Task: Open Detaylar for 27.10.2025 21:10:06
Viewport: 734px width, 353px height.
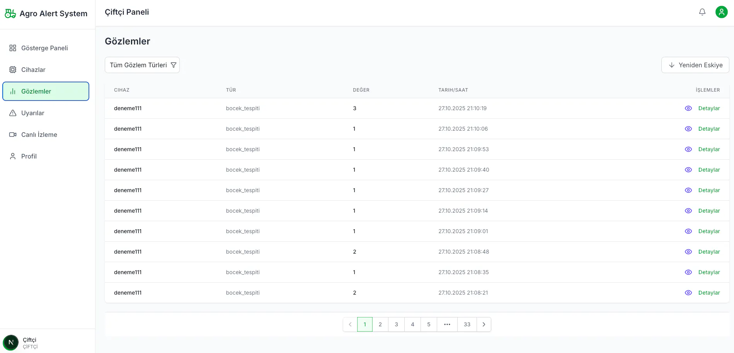Action: (x=709, y=129)
